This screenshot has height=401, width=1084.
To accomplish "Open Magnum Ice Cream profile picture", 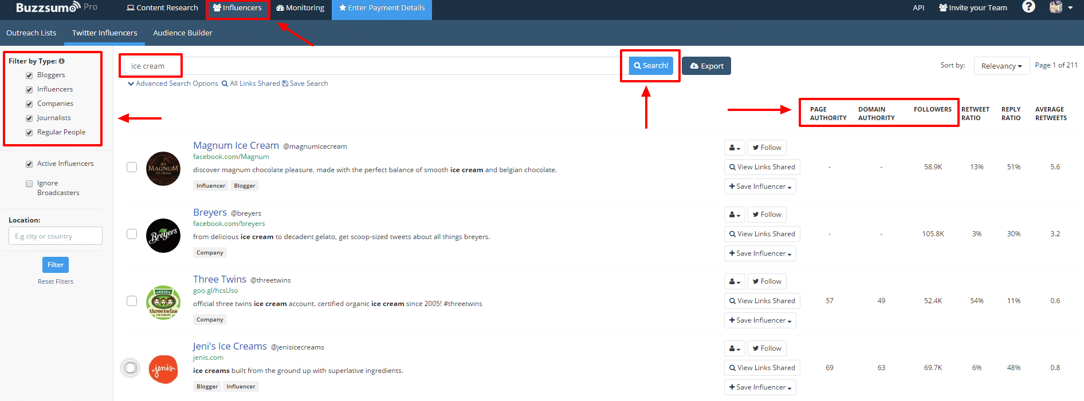I will [163, 169].
